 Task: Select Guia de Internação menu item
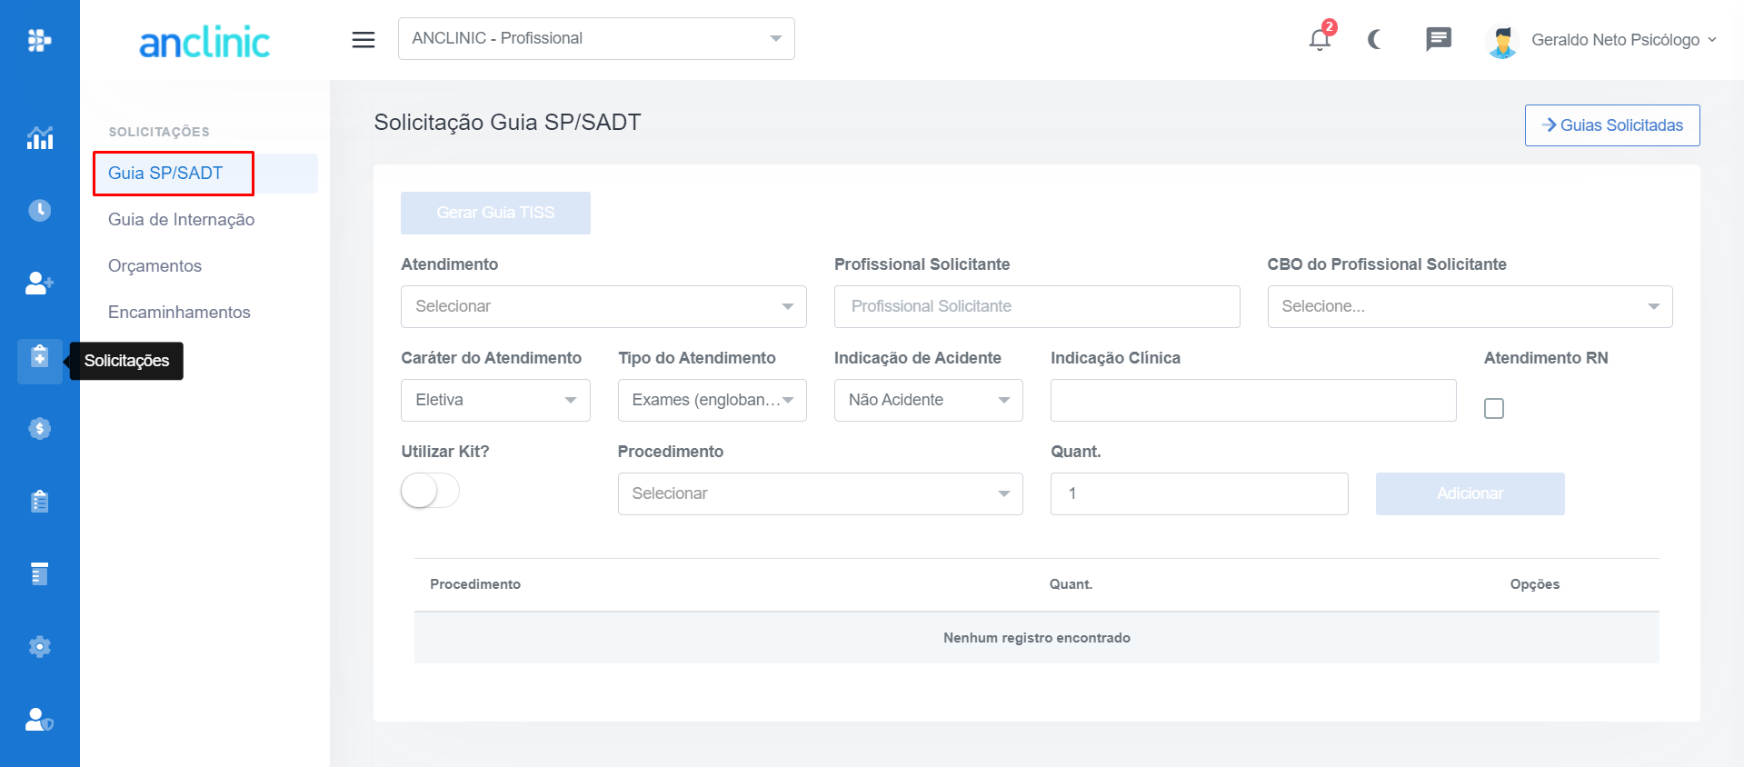point(181,220)
